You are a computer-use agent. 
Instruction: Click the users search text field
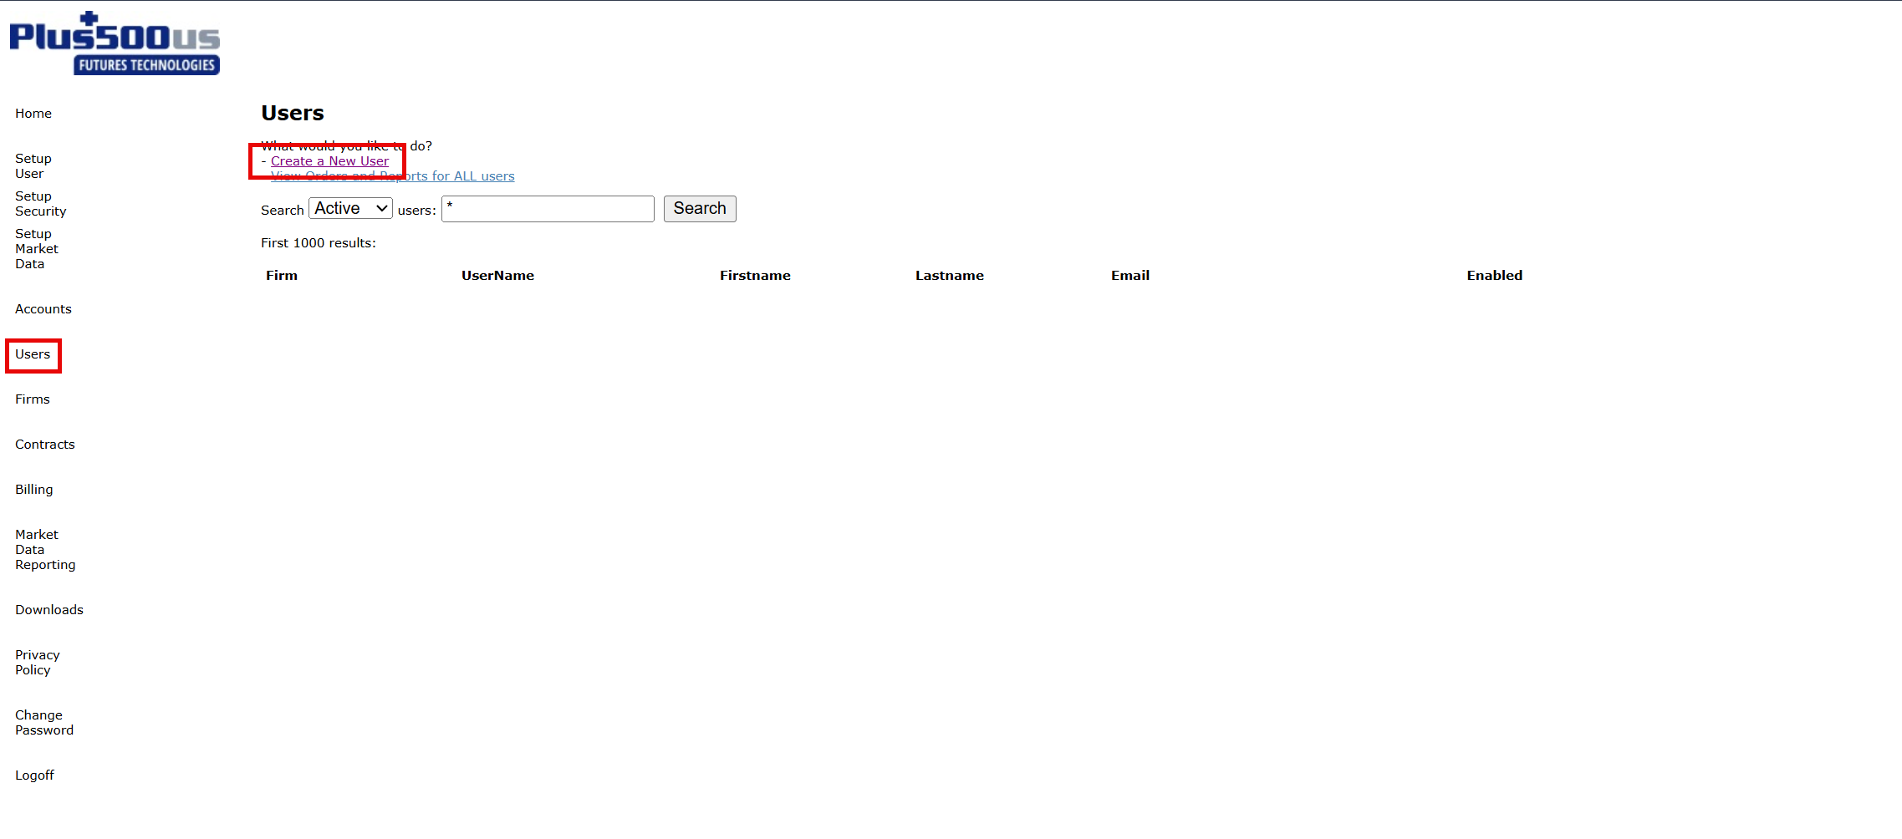point(548,209)
